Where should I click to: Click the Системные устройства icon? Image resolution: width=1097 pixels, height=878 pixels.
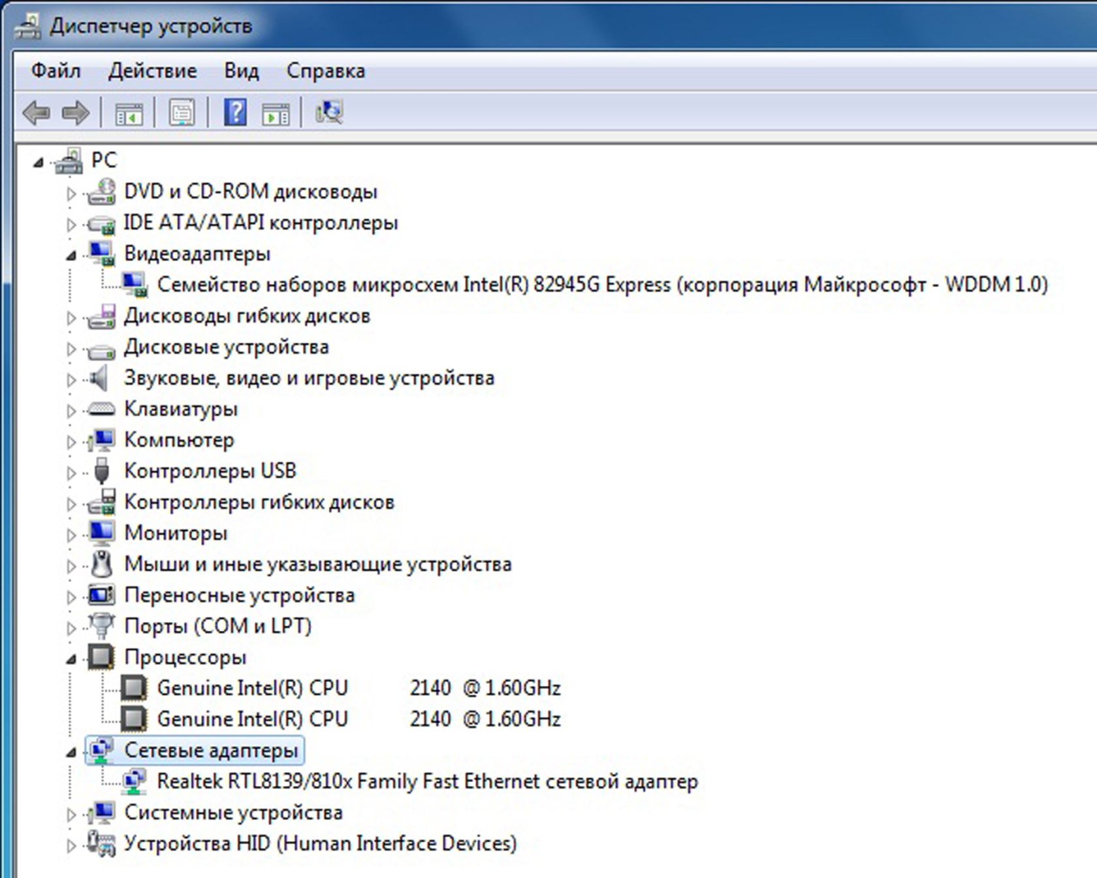point(102,812)
